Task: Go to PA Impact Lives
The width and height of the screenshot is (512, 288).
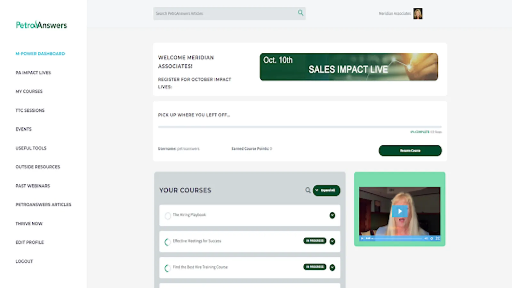Action: coord(33,73)
